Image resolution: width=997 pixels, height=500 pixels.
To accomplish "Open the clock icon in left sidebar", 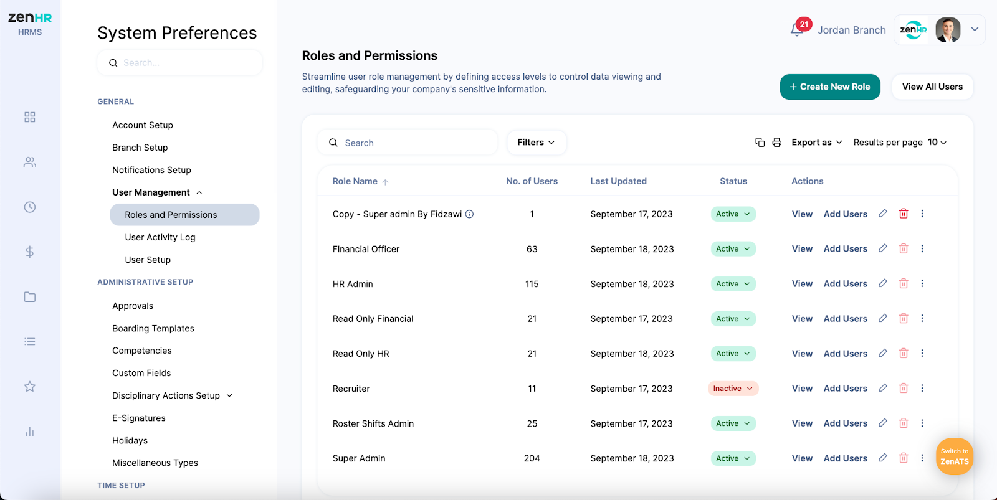I will coord(29,207).
